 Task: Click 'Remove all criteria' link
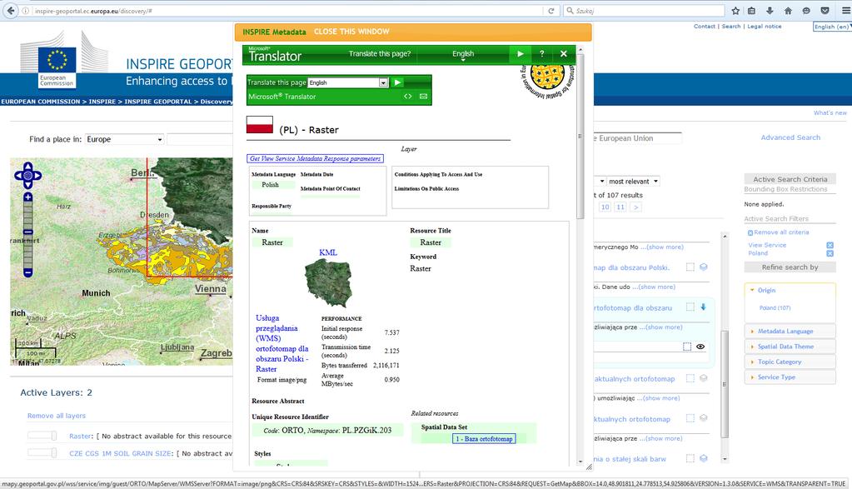[x=781, y=232]
